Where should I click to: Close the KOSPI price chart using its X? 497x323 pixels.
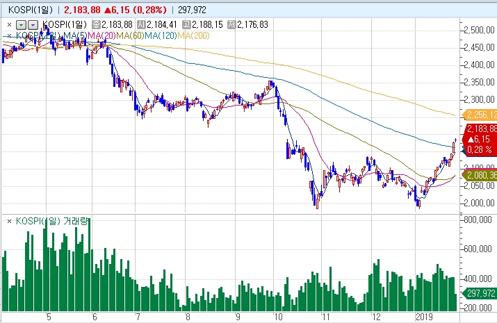[x=8, y=24]
